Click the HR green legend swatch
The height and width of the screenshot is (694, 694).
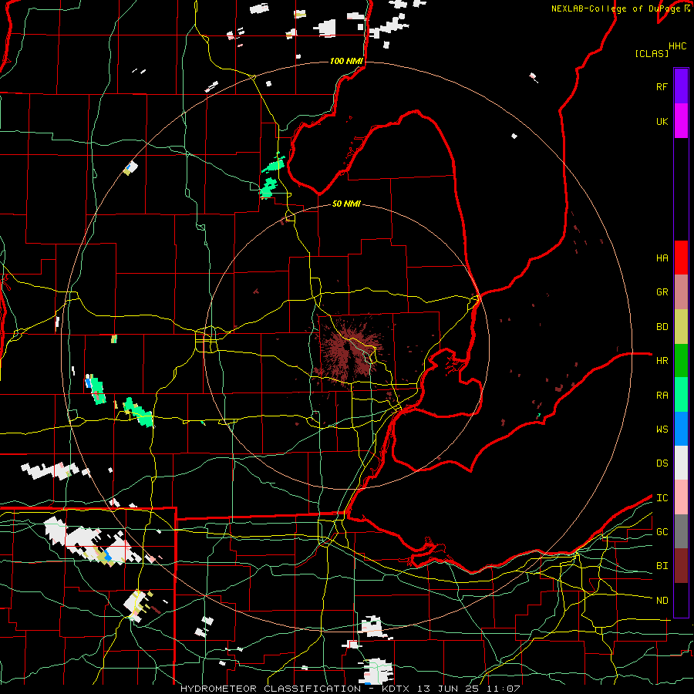click(x=681, y=361)
